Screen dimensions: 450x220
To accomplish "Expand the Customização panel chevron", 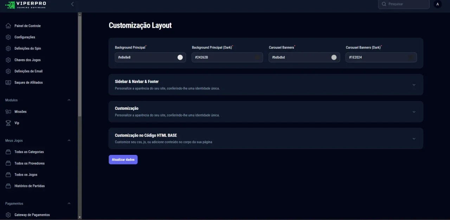I will [414, 112].
